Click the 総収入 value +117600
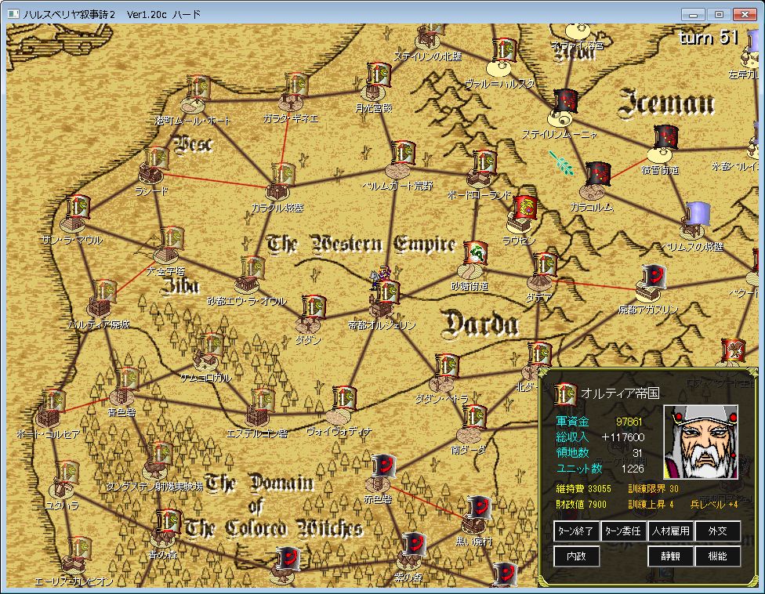This screenshot has width=765, height=594. pyautogui.click(x=623, y=437)
